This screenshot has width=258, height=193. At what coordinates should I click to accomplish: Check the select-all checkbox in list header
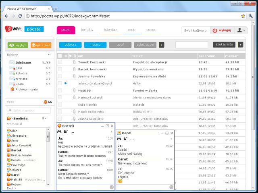pyautogui.click(x=60, y=56)
